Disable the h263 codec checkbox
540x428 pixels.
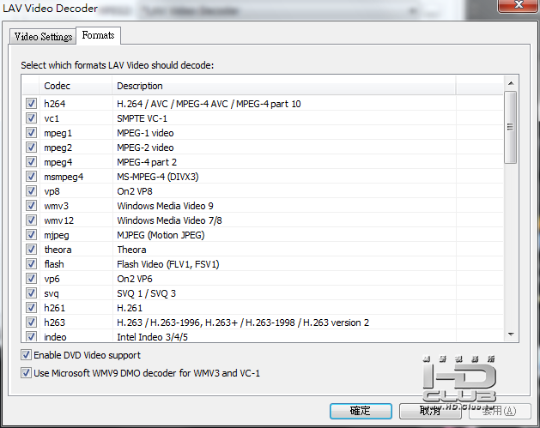point(32,323)
